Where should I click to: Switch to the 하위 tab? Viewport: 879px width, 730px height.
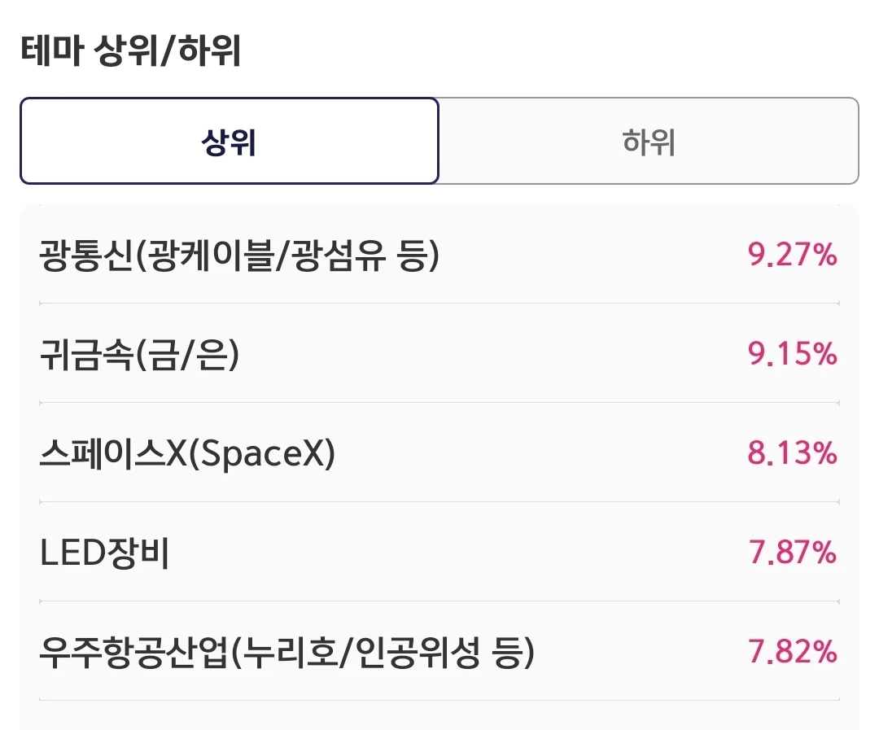[x=649, y=141]
